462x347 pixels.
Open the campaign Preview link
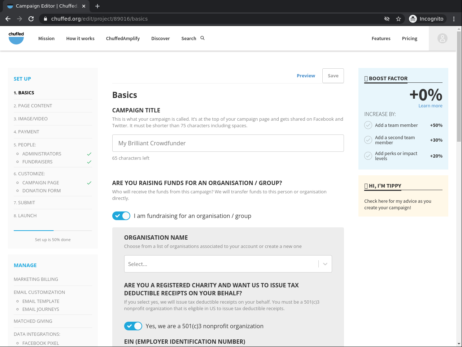coord(306,76)
